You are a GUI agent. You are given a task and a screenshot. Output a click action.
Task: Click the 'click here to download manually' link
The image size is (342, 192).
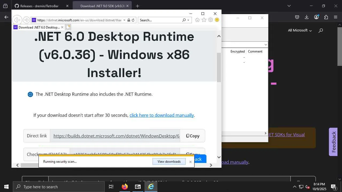point(162,115)
